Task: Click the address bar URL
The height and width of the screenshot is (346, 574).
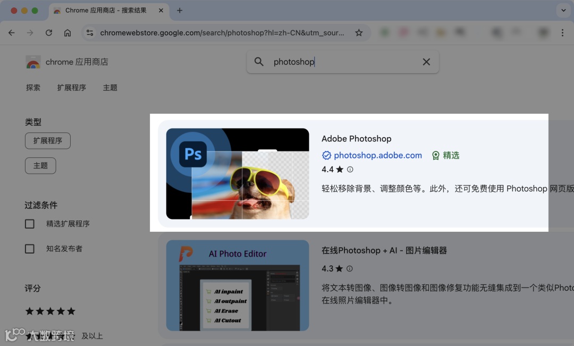Action: 222,32
